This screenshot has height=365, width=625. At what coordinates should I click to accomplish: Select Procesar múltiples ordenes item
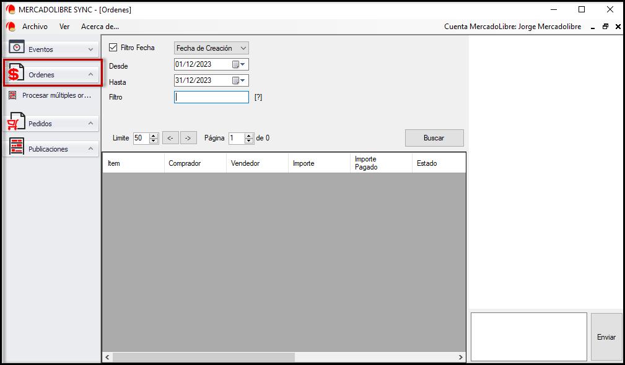point(56,95)
